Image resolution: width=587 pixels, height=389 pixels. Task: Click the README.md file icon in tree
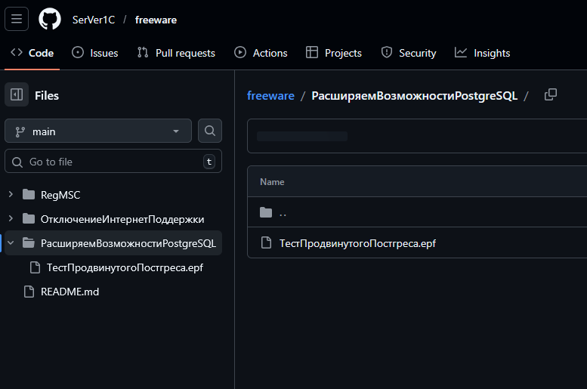pyautogui.click(x=29, y=292)
